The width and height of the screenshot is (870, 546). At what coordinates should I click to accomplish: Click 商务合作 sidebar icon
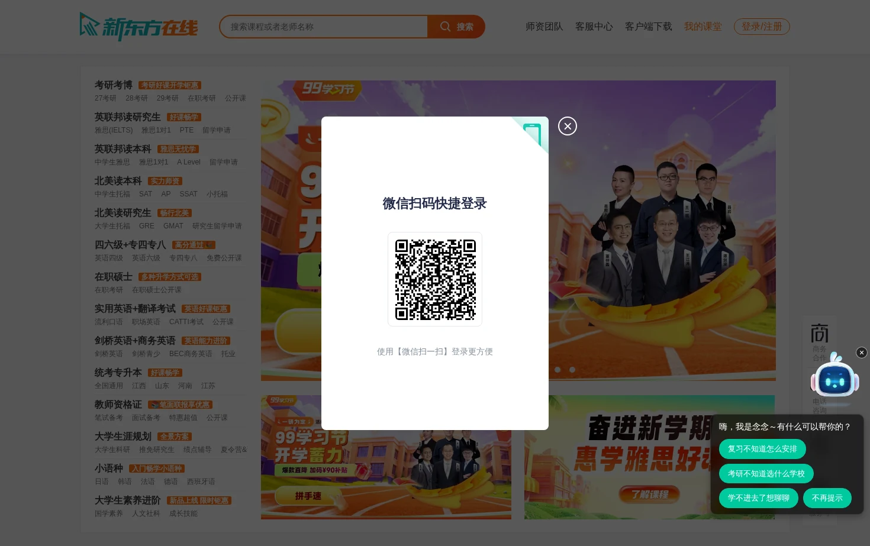(820, 342)
